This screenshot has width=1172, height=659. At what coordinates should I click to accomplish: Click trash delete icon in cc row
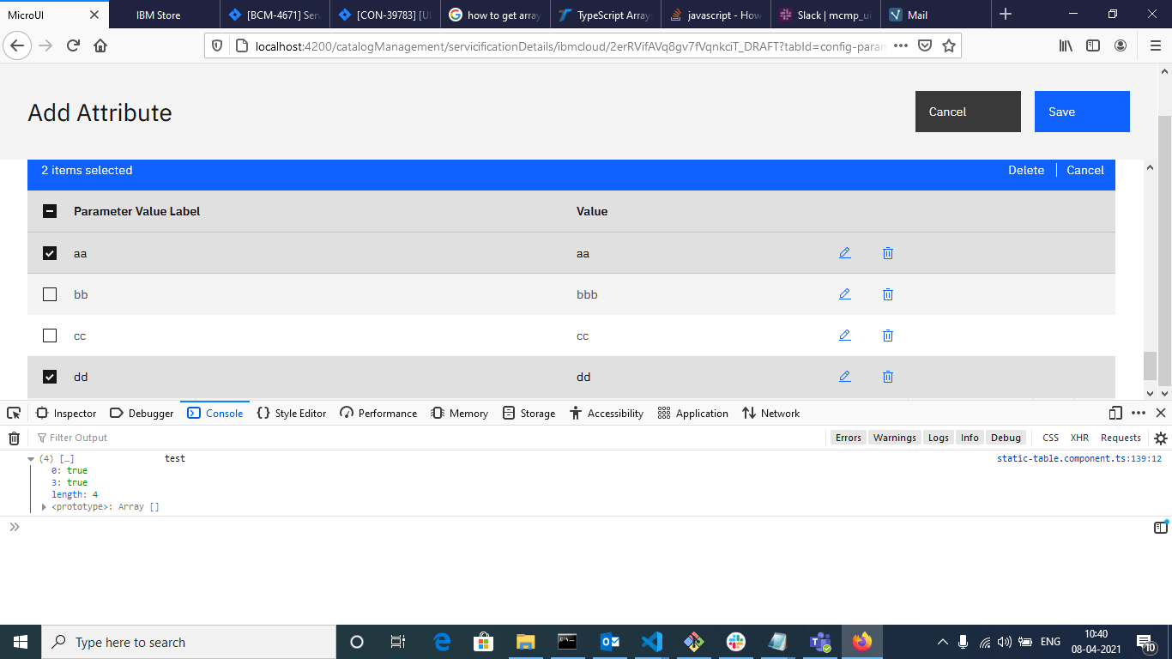coord(888,336)
